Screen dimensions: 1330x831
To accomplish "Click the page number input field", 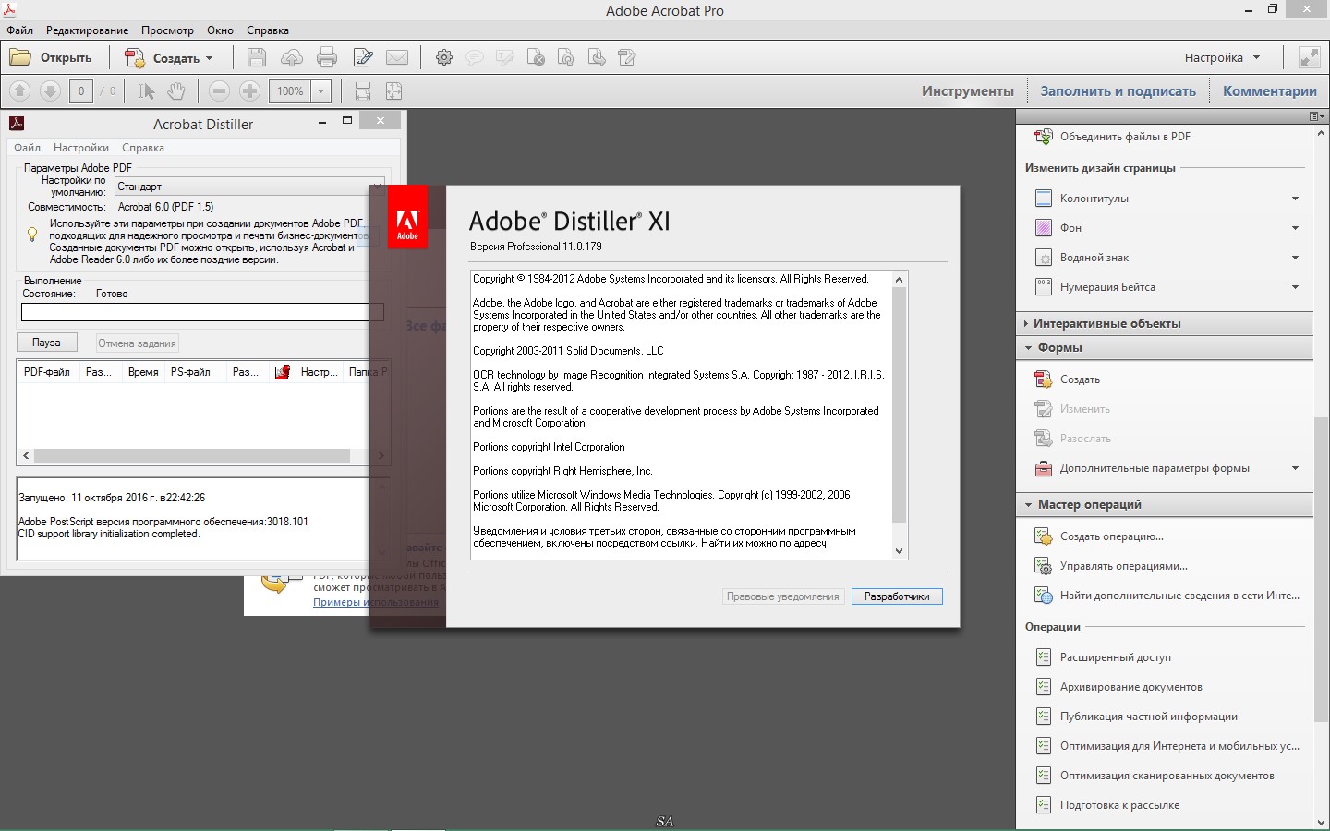I will pos(81,91).
